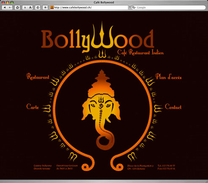Image resolution: width=208 pixels, height=183 pixels.
Task: Go back using the Safari back arrow
Action: tap(5, 8)
